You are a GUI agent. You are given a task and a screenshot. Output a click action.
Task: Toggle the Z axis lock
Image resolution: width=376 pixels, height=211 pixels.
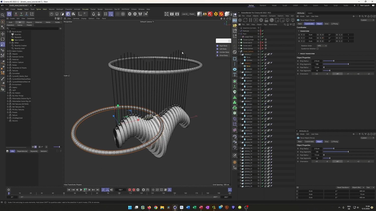tap(26, 14)
